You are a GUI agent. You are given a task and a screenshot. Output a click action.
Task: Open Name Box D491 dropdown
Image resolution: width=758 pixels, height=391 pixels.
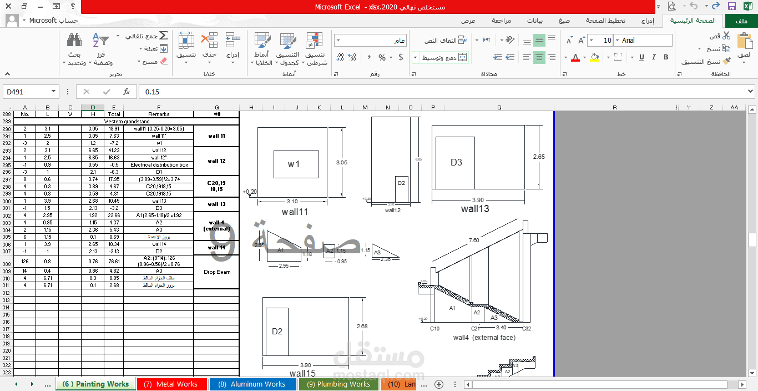54,92
